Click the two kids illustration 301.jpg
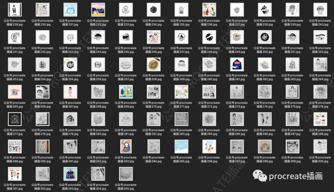The width and height of the screenshot is (334, 192). click(15, 174)
